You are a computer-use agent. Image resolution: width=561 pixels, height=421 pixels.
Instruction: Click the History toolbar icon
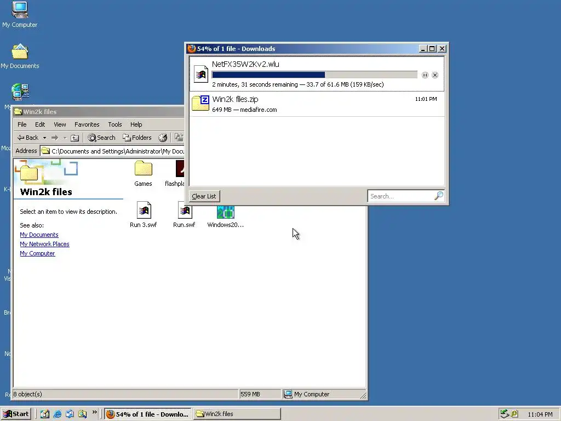(x=163, y=138)
